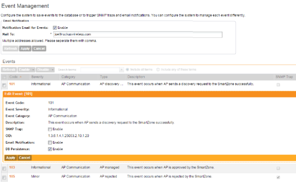Select 'Include any of these terms' option
Viewport: 296px width, 186px height.
(158, 70)
